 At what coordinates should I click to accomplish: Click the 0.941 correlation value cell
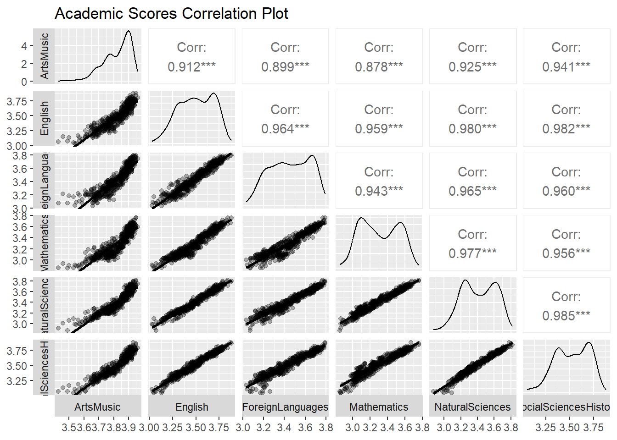tap(566, 57)
